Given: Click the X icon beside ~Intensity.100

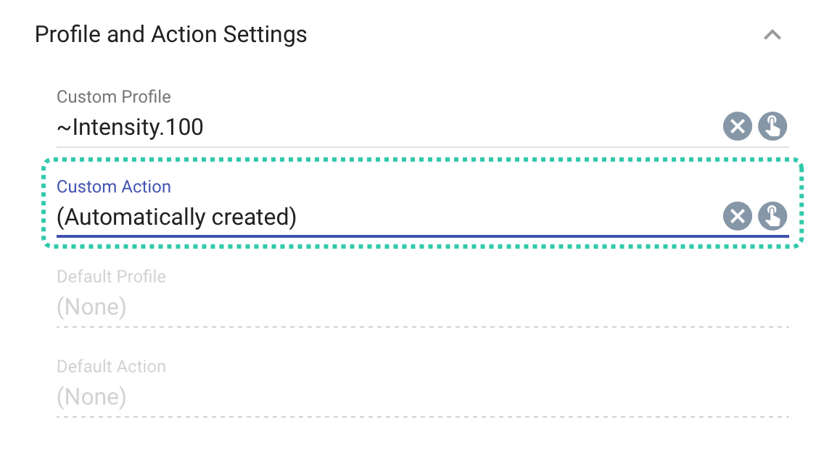Looking at the screenshot, I should [737, 126].
